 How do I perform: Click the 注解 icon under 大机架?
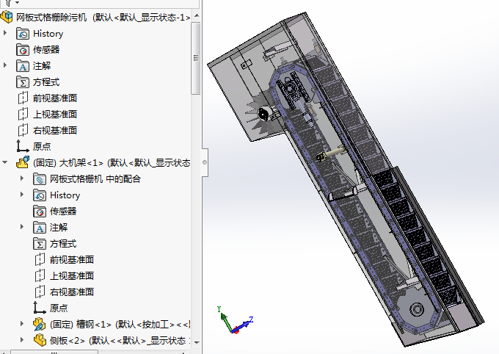pos(40,228)
